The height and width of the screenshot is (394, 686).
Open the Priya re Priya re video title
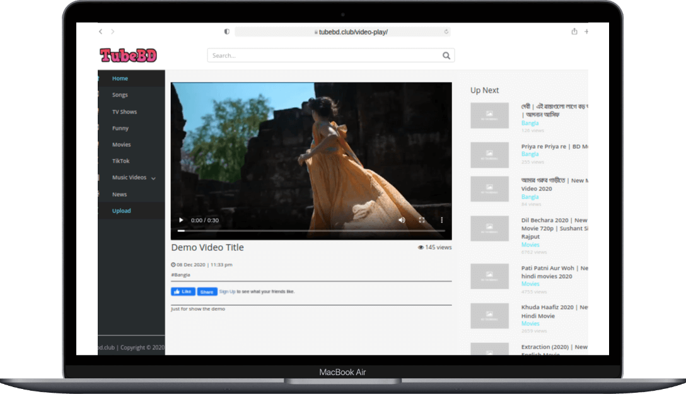[554, 146]
